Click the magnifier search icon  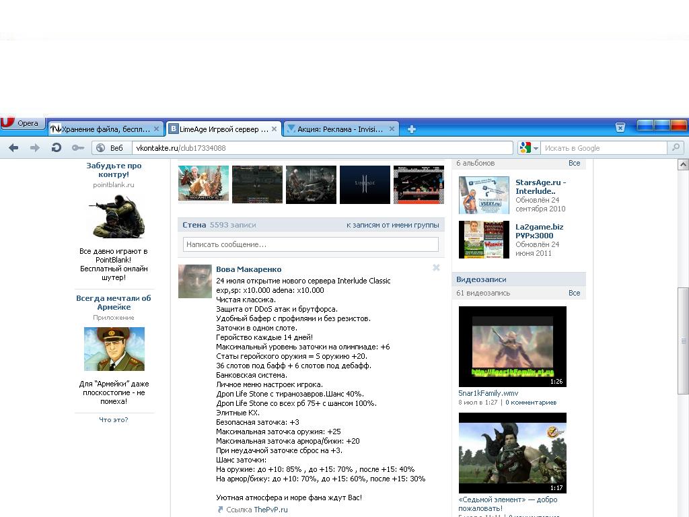click(676, 147)
